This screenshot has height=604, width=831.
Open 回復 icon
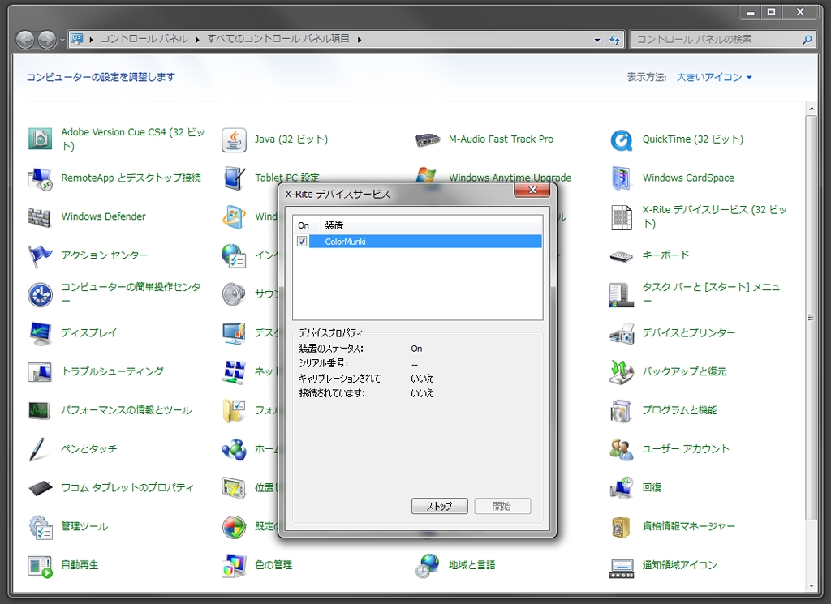point(621,487)
